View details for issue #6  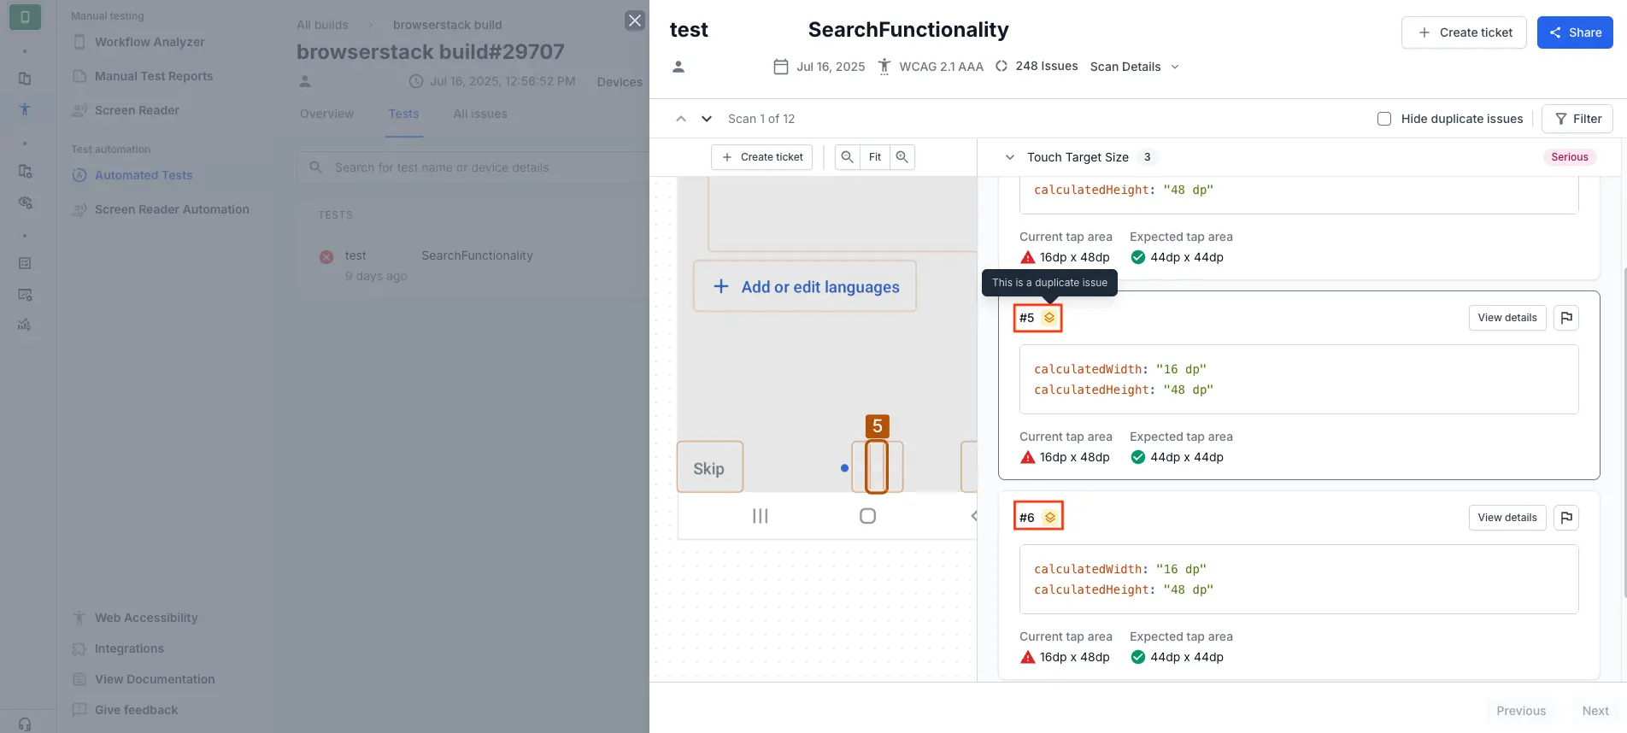[x=1507, y=518]
